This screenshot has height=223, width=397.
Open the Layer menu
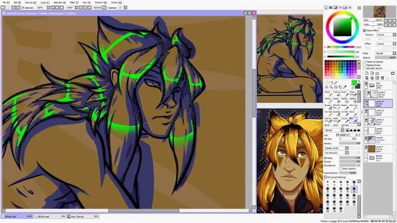coord(45,2)
